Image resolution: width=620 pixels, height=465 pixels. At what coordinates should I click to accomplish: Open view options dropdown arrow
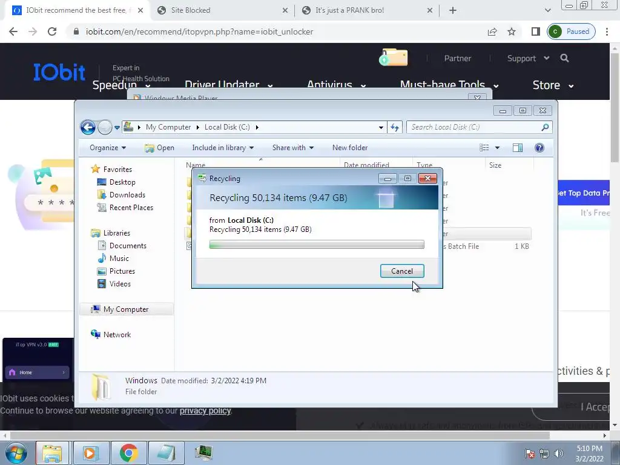tap(498, 148)
